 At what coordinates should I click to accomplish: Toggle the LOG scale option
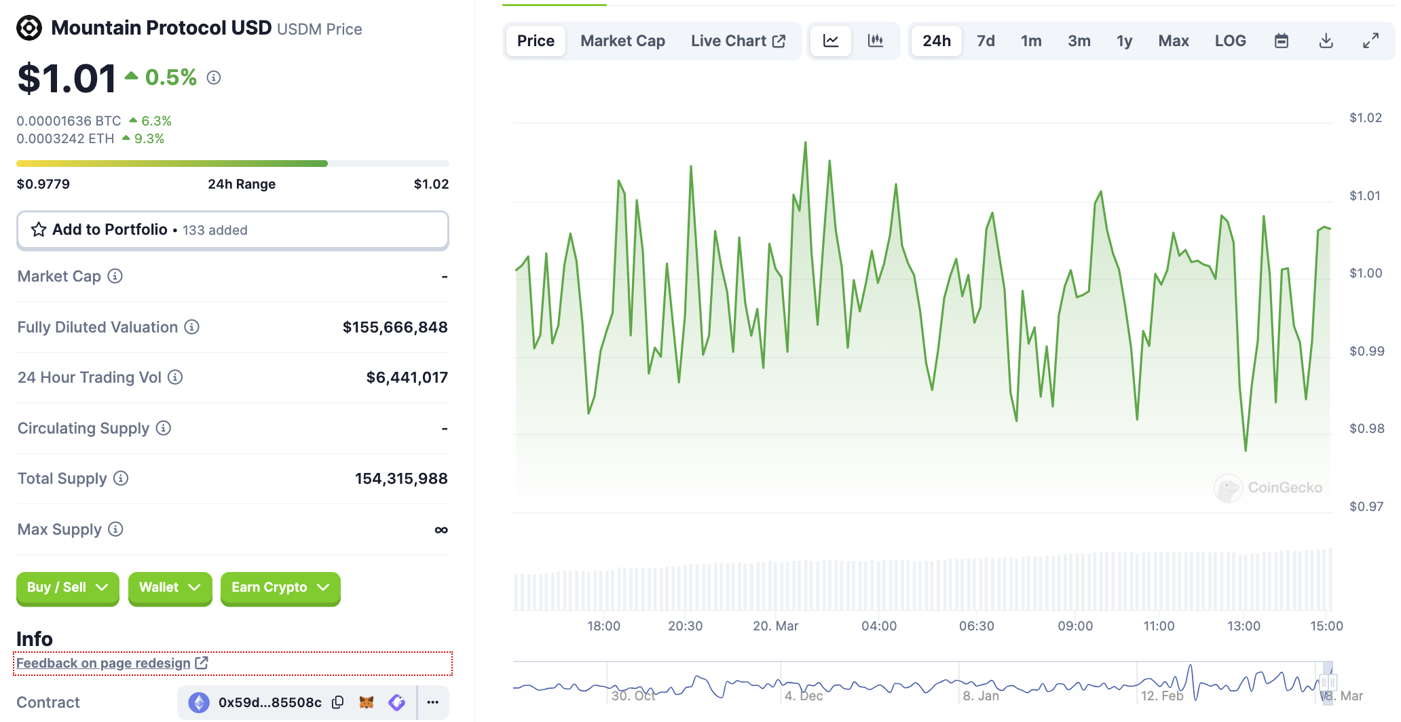(1230, 41)
